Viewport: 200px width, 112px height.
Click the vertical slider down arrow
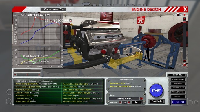coord(184,61)
